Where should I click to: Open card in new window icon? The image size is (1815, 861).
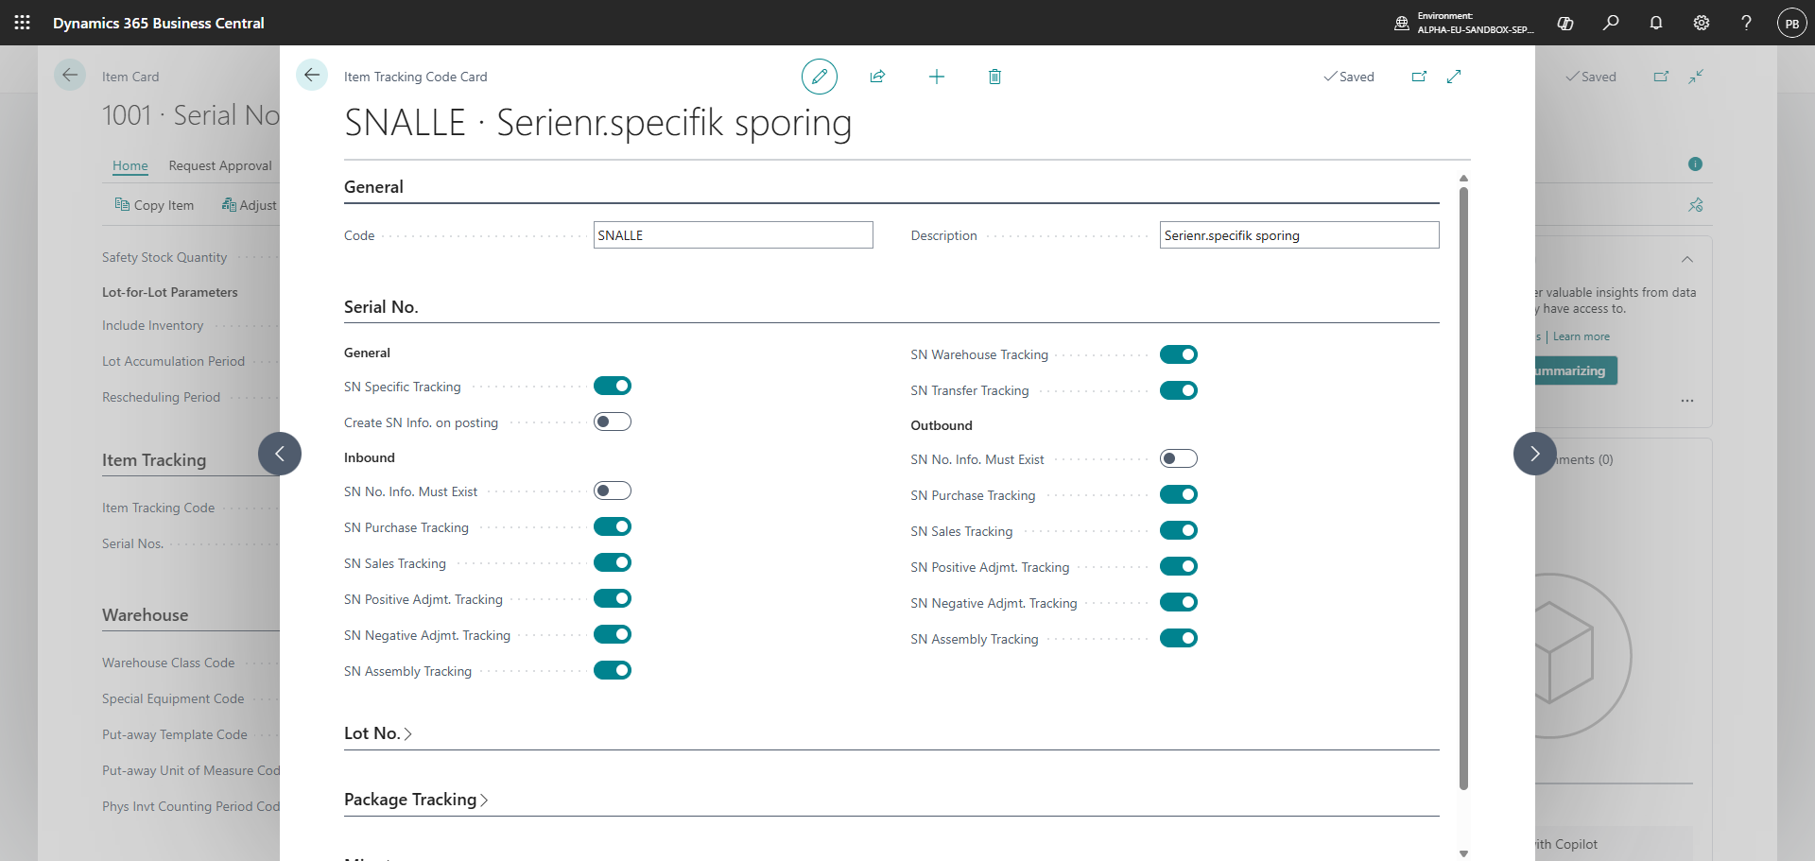[x=1419, y=77]
